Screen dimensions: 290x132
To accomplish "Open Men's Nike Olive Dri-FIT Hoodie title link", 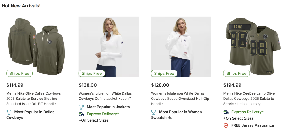I will (33, 99).
